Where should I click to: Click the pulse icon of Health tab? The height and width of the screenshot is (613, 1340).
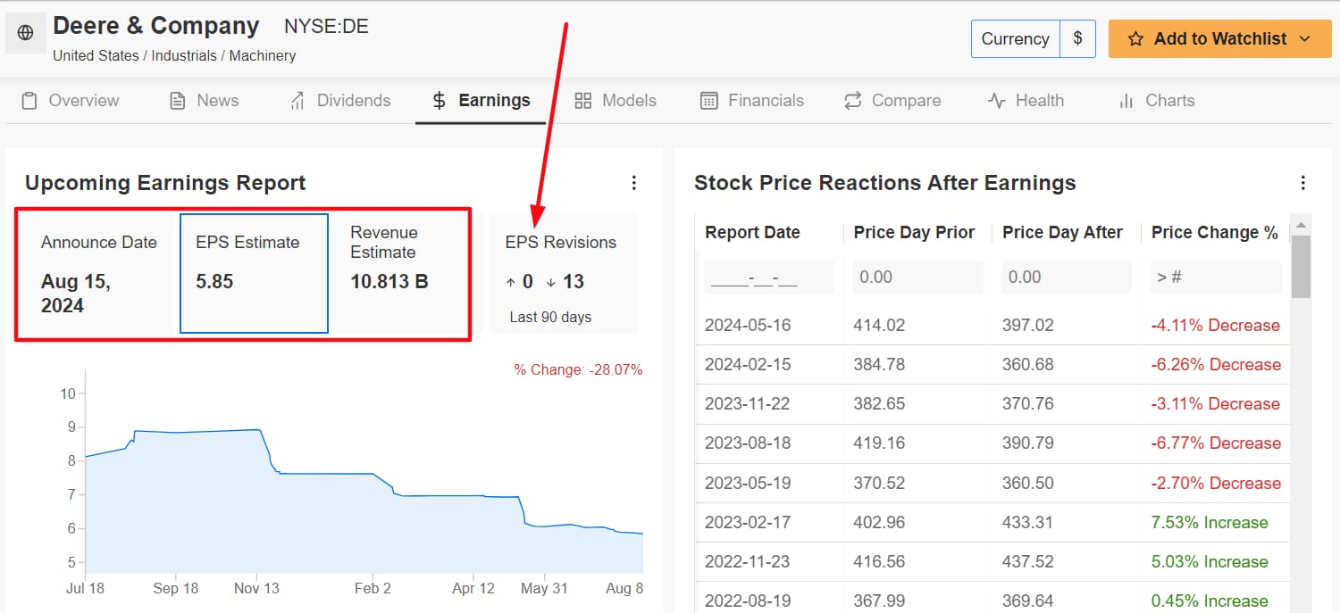[x=997, y=101]
